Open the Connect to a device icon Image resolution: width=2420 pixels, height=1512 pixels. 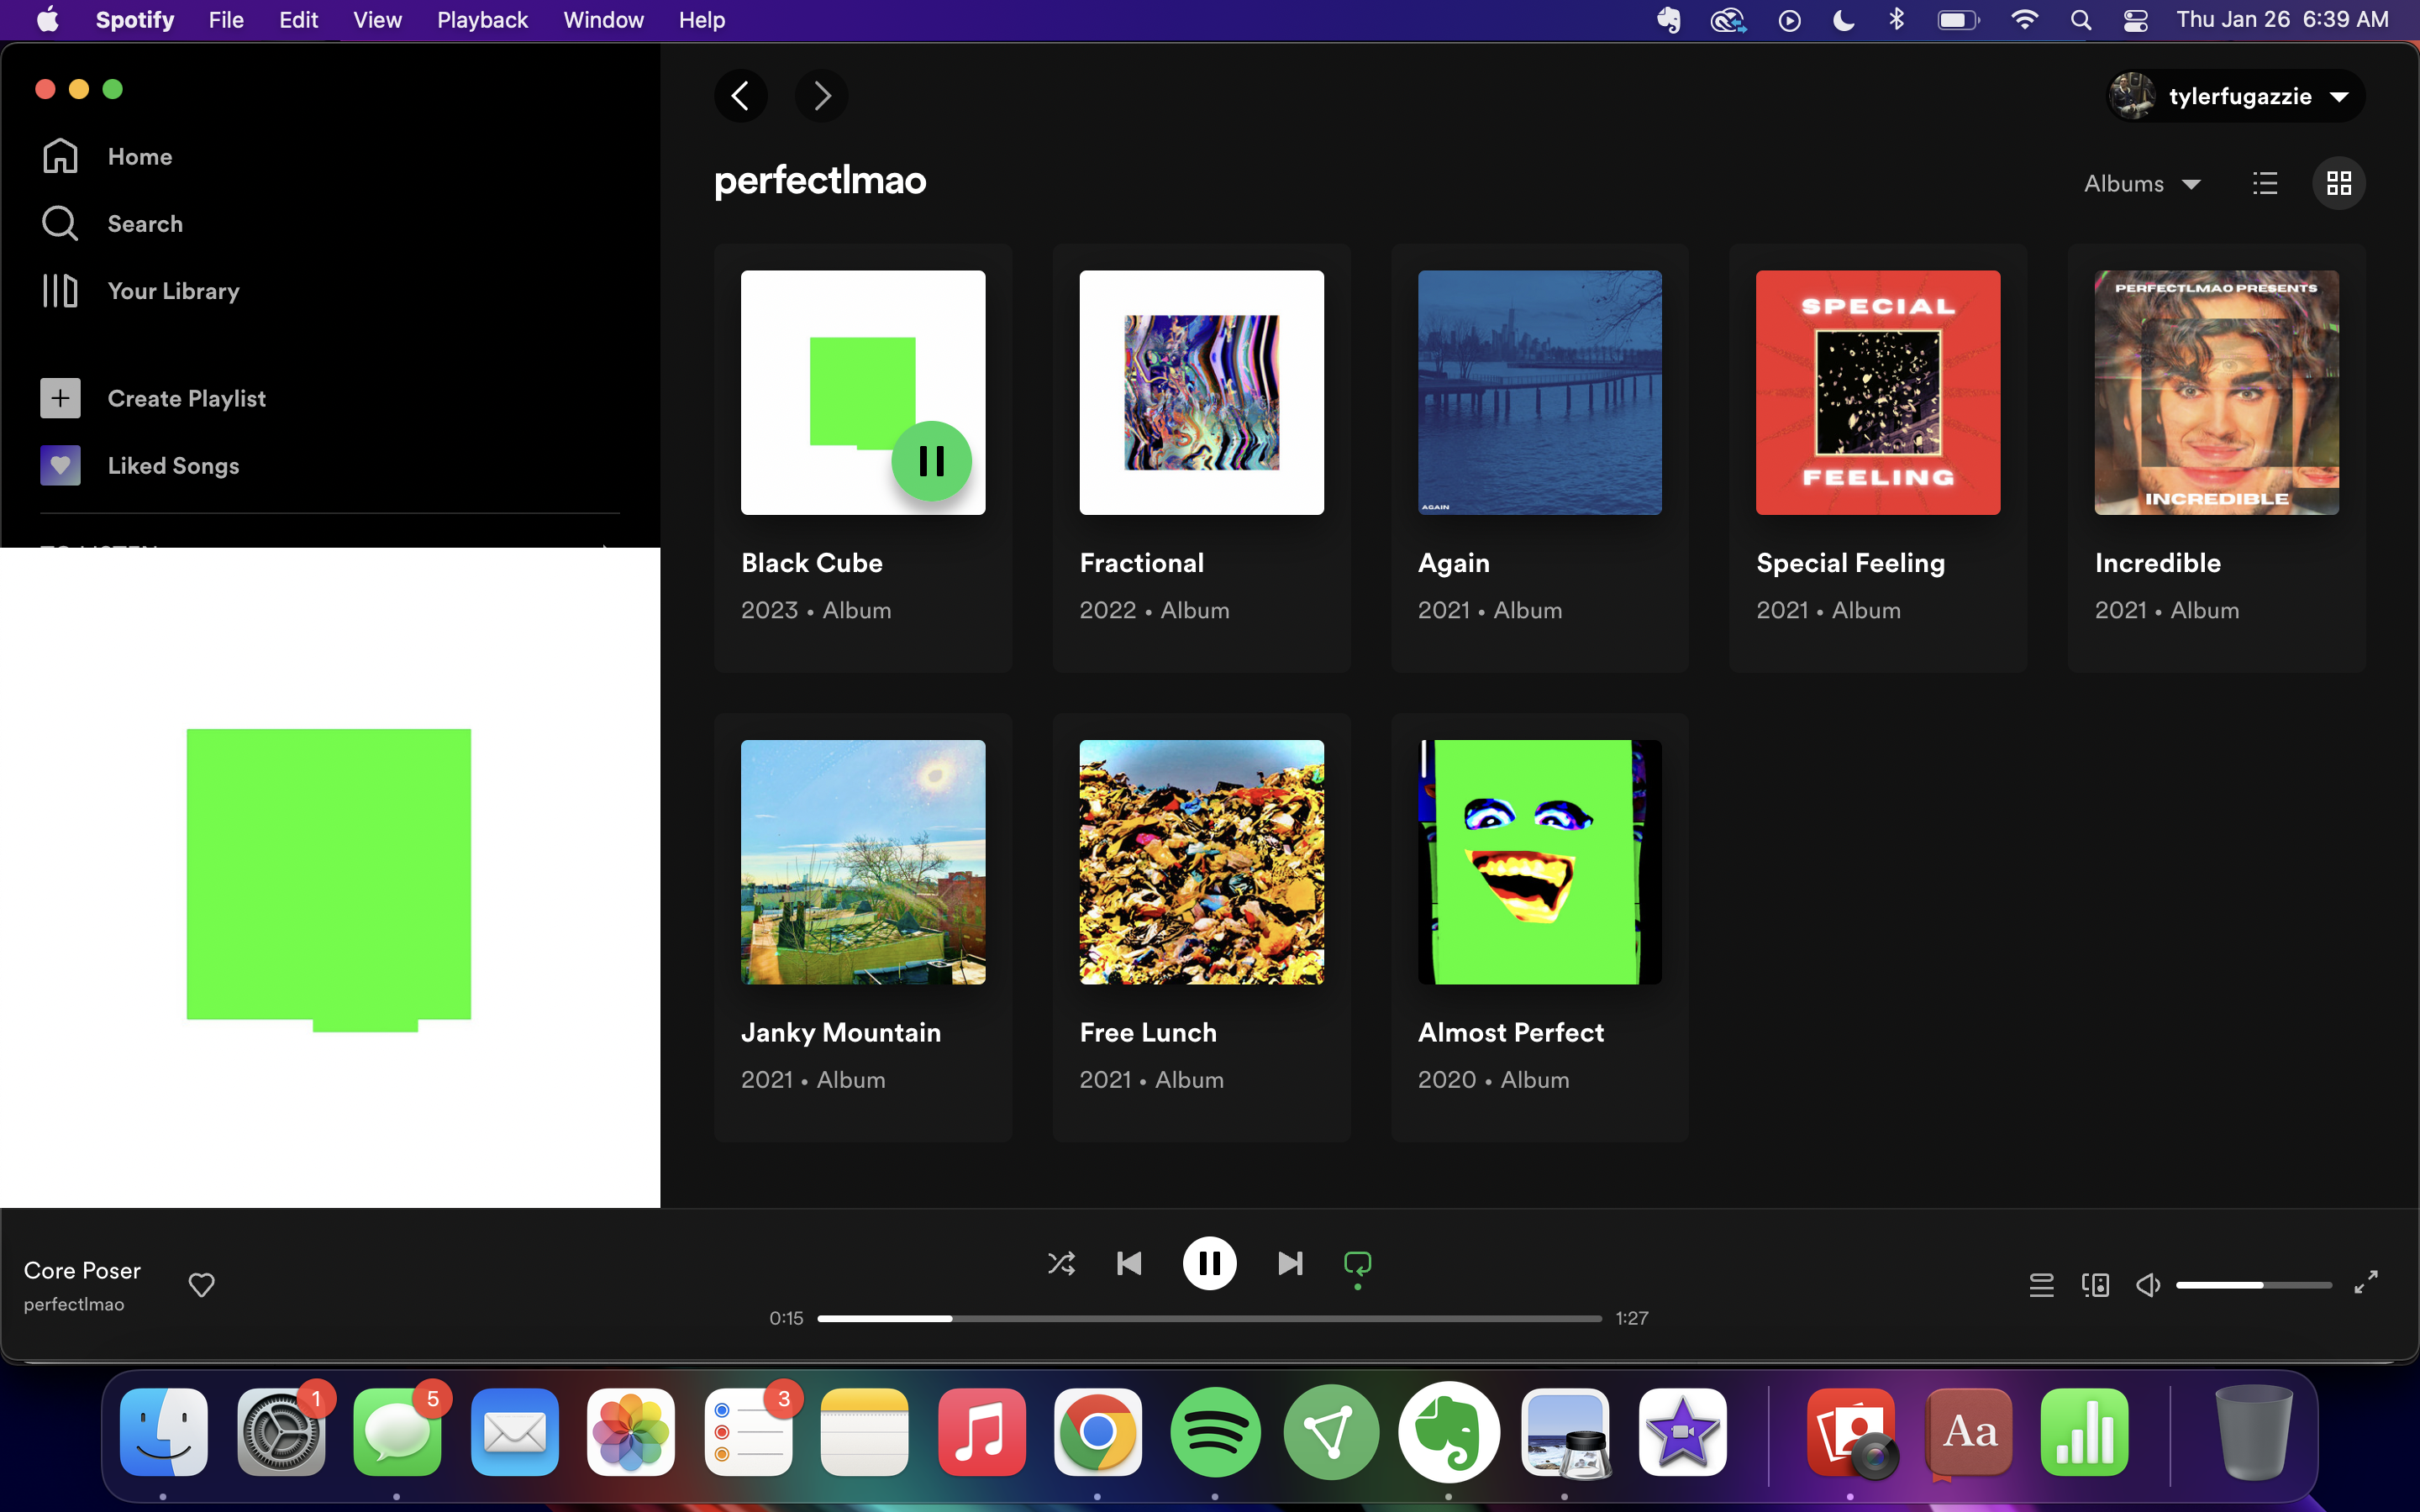2095,1285
